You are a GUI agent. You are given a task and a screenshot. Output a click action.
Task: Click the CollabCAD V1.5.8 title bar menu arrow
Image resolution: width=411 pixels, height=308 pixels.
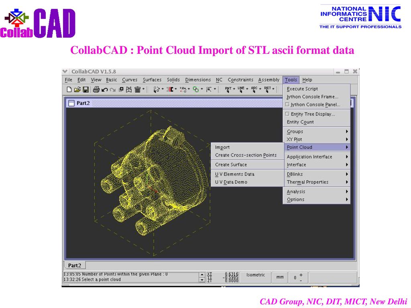tap(65, 71)
